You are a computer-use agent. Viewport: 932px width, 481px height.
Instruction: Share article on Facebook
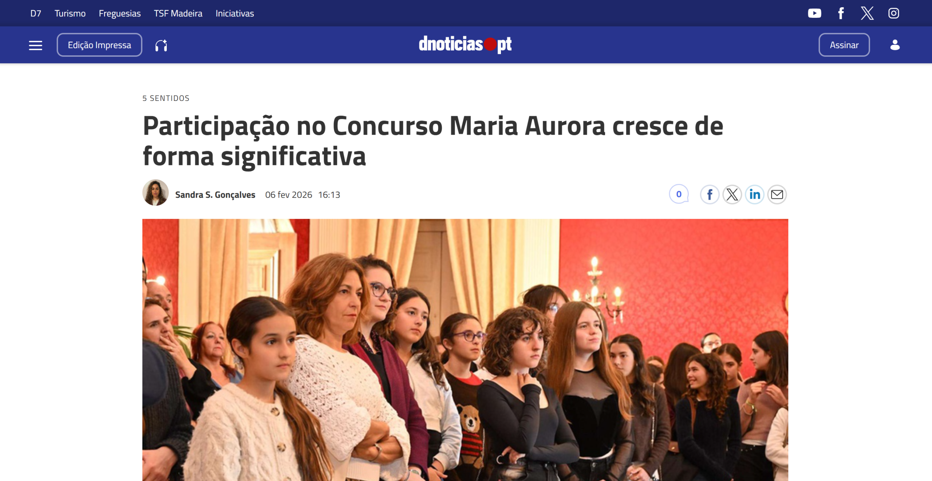(710, 194)
